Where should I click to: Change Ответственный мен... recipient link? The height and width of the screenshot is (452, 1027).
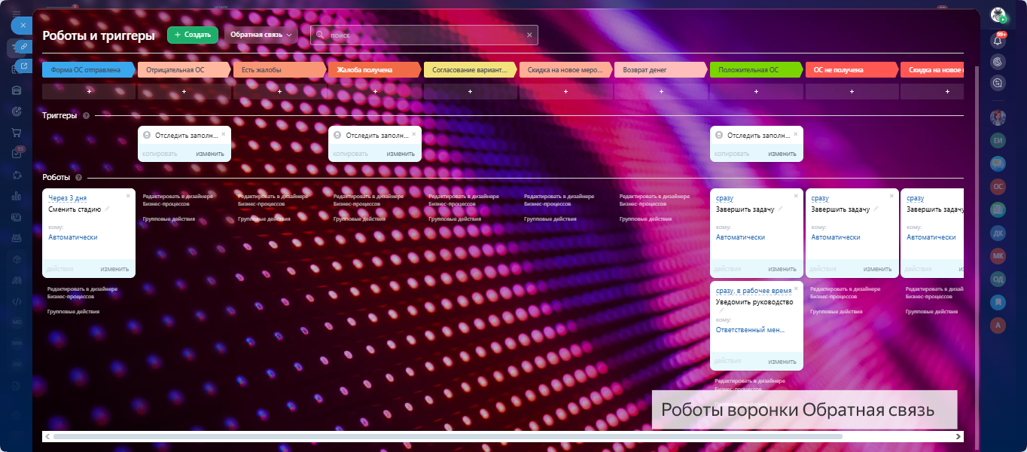pos(750,330)
